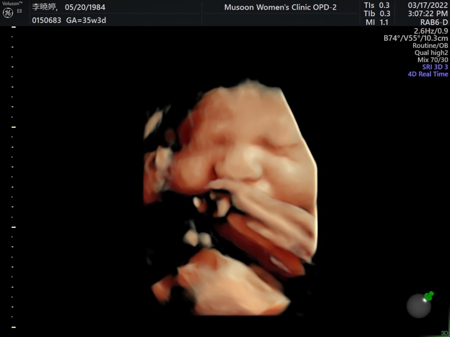Click the GA=35w3d gestational age field
The image size is (450, 337).
point(86,20)
